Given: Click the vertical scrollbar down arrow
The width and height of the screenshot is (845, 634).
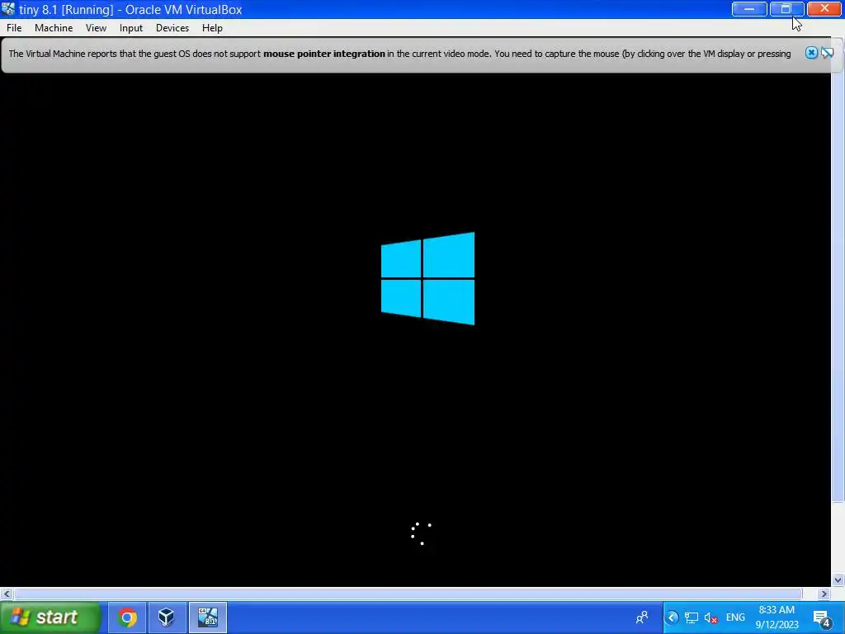Looking at the screenshot, I should click(838, 580).
